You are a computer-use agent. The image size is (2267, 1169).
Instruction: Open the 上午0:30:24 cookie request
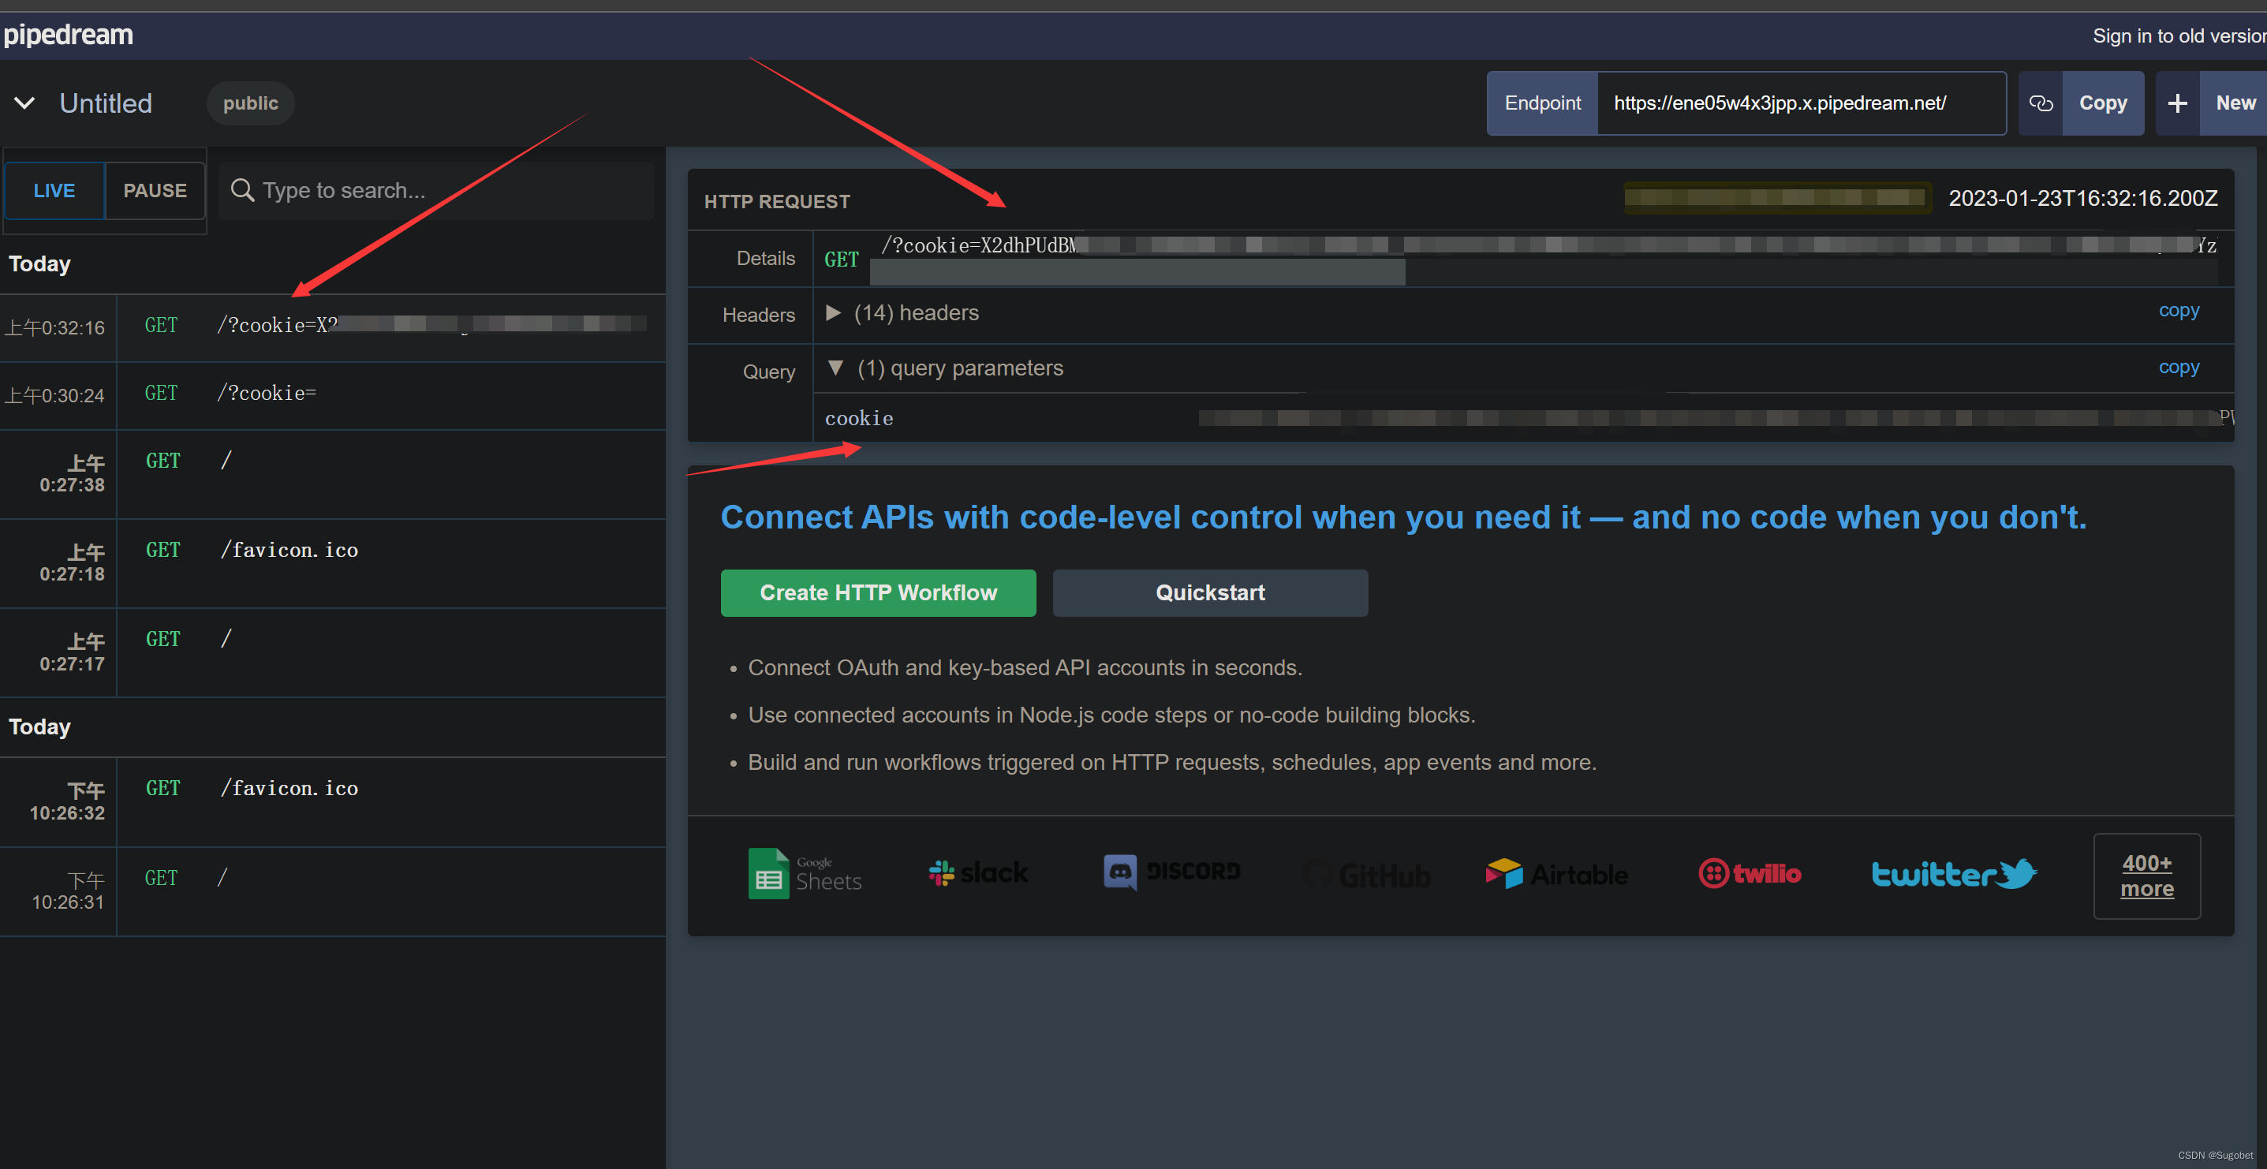(333, 395)
